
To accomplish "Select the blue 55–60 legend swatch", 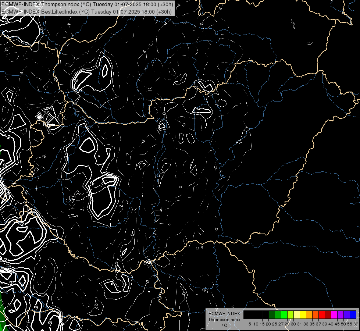I will (x=353, y=314).
